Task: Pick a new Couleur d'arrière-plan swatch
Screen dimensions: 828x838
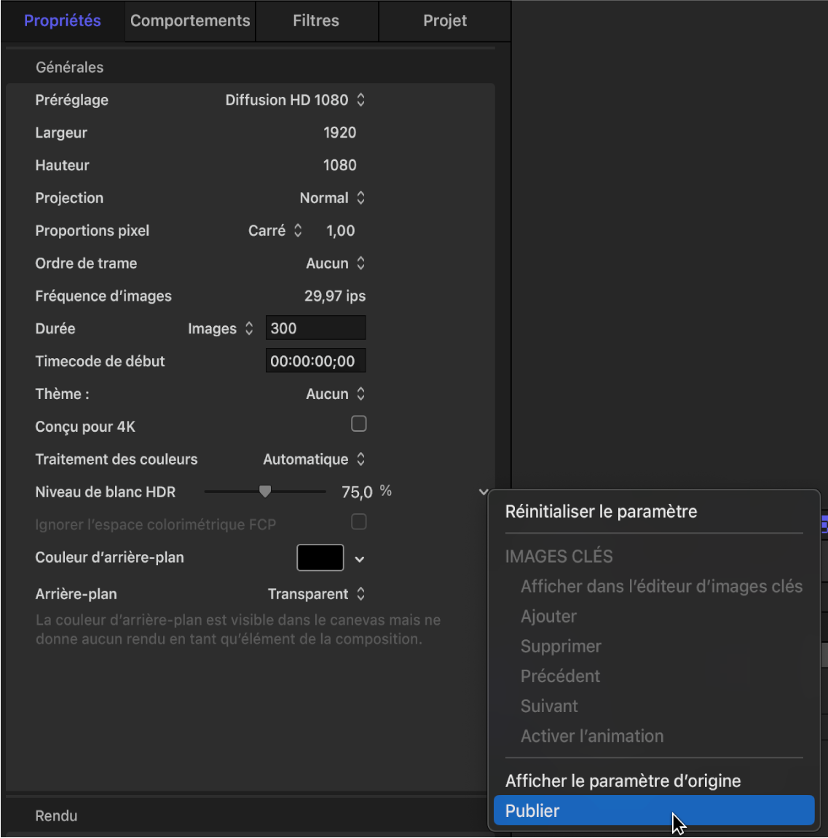Action: click(318, 557)
